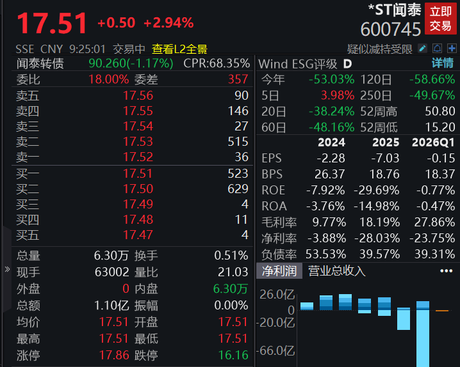This screenshot has width=460, height=367.
Task: Select the 卖一 ask price 17.52
Action: point(138,157)
